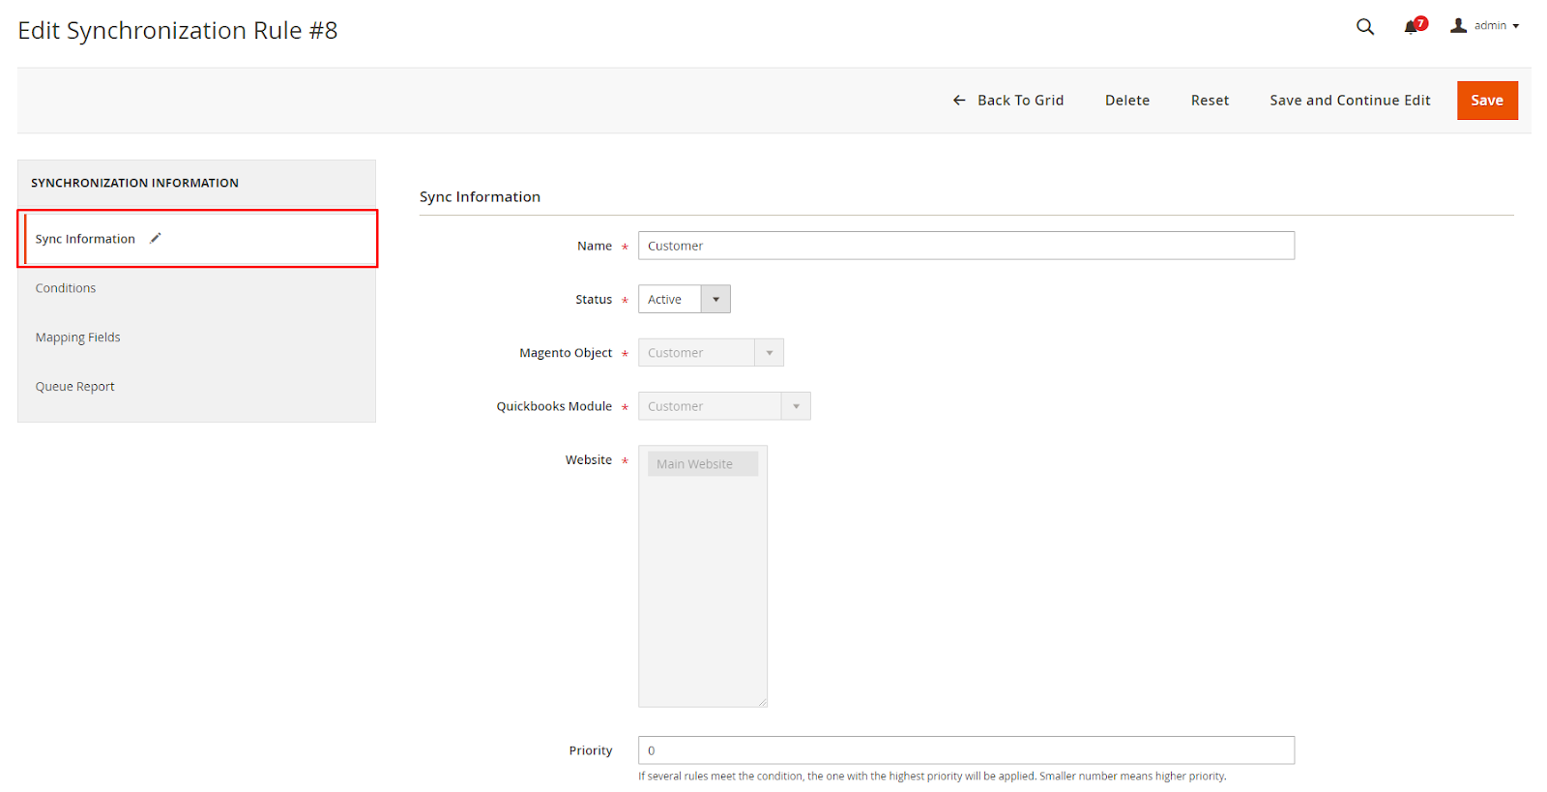Switch to the Conditions tab
The height and width of the screenshot is (792, 1547).
click(x=66, y=288)
